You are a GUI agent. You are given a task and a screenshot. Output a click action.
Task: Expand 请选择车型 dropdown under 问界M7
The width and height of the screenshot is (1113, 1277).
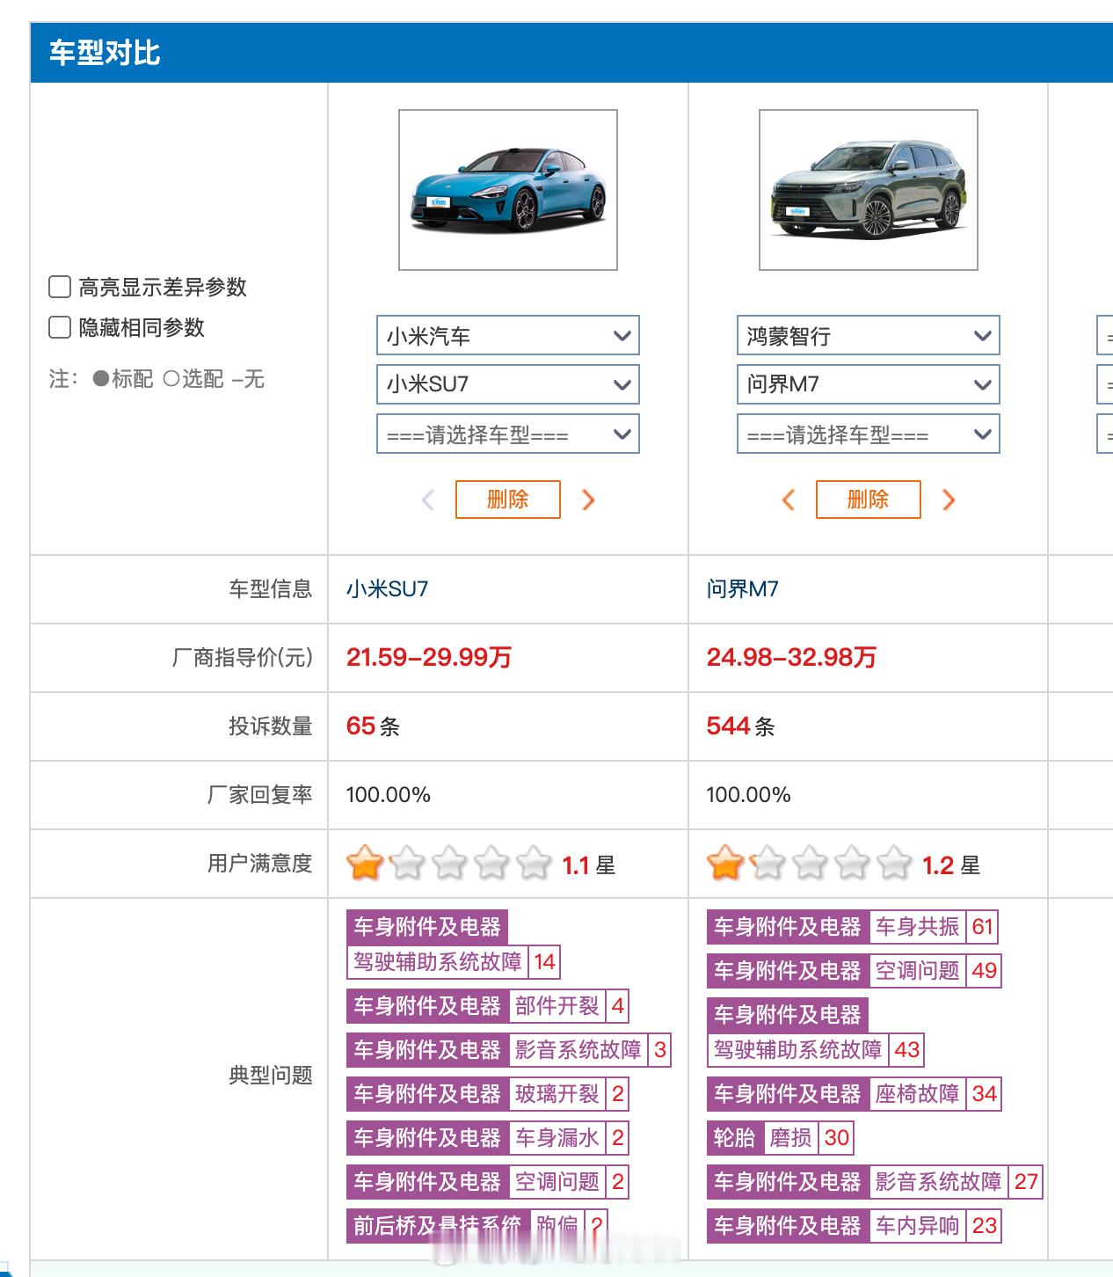click(869, 434)
